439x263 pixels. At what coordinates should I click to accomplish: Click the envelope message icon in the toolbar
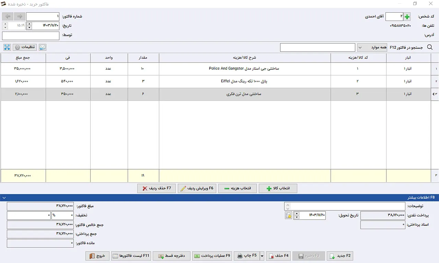[43, 47]
